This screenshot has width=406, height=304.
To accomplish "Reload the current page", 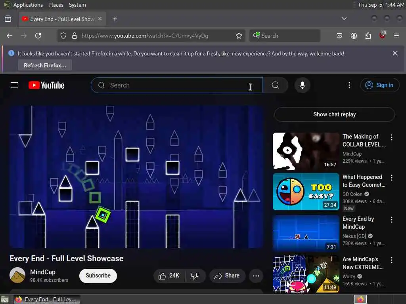I will (x=38, y=36).
